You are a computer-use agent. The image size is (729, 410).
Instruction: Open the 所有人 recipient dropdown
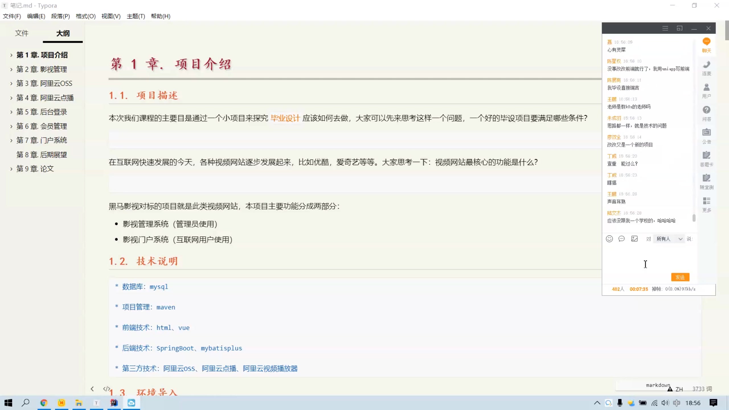pyautogui.click(x=669, y=239)
